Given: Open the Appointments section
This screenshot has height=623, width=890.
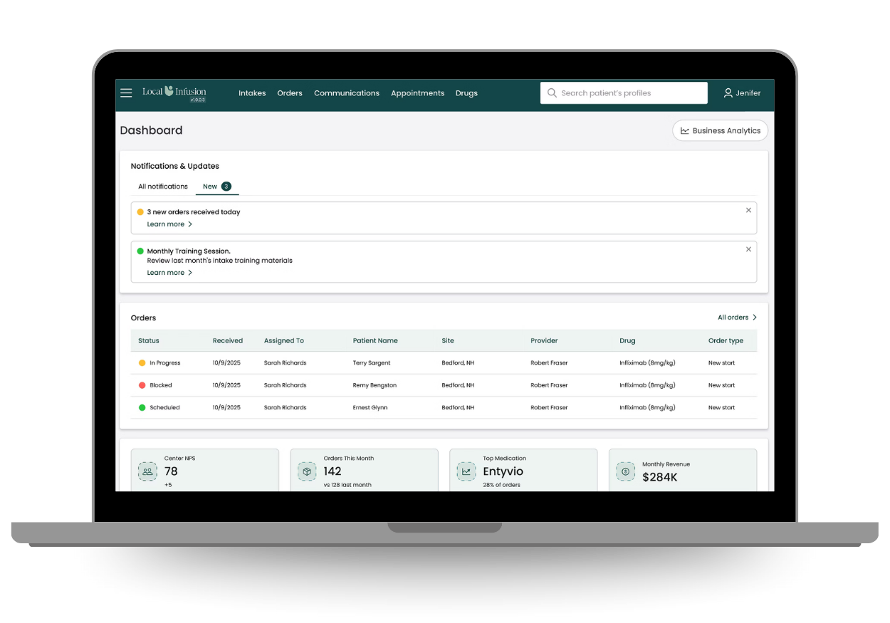Looking at the screenshot, I should coord(417,93).
